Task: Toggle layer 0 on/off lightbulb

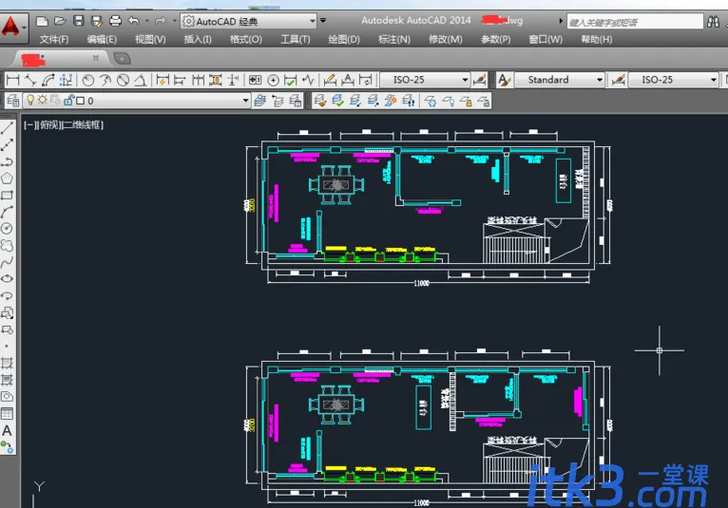Action: [x=30, y=100]
